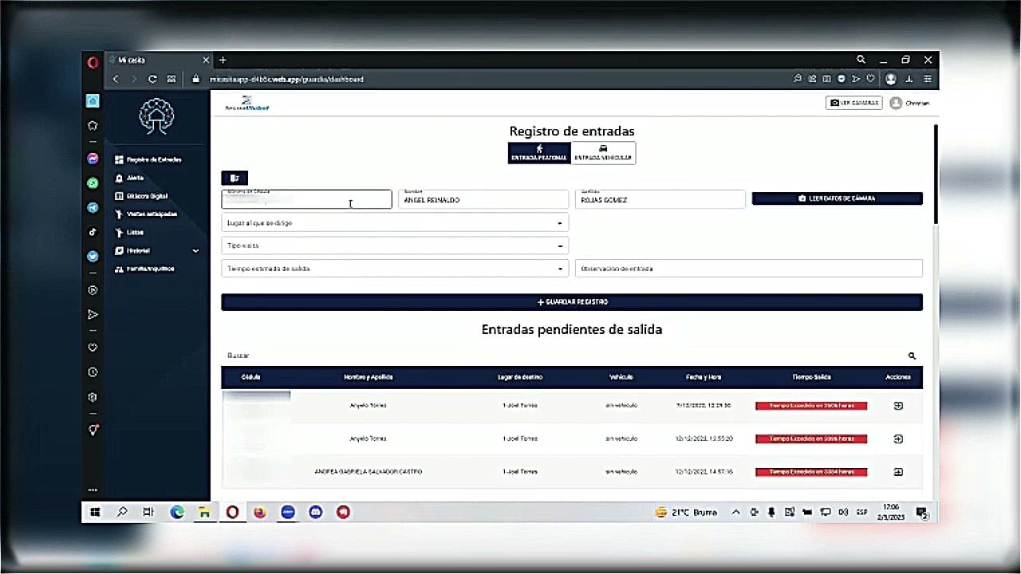Open Microsoft Edge from the taskbar
Image resolution: width=1021 pixels, height=574 pixels.
(177, 513)
